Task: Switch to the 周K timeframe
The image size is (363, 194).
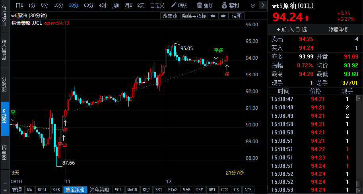Action: click(x=116, y=5)
